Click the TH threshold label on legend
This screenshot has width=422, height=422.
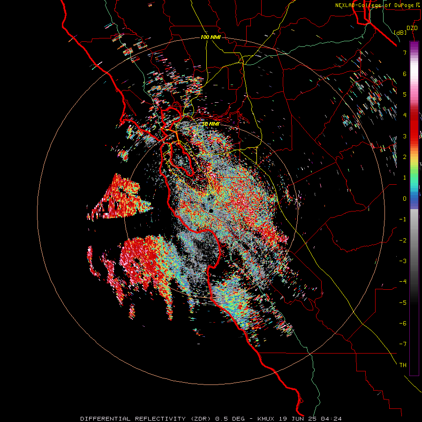(x=403, y=365)
